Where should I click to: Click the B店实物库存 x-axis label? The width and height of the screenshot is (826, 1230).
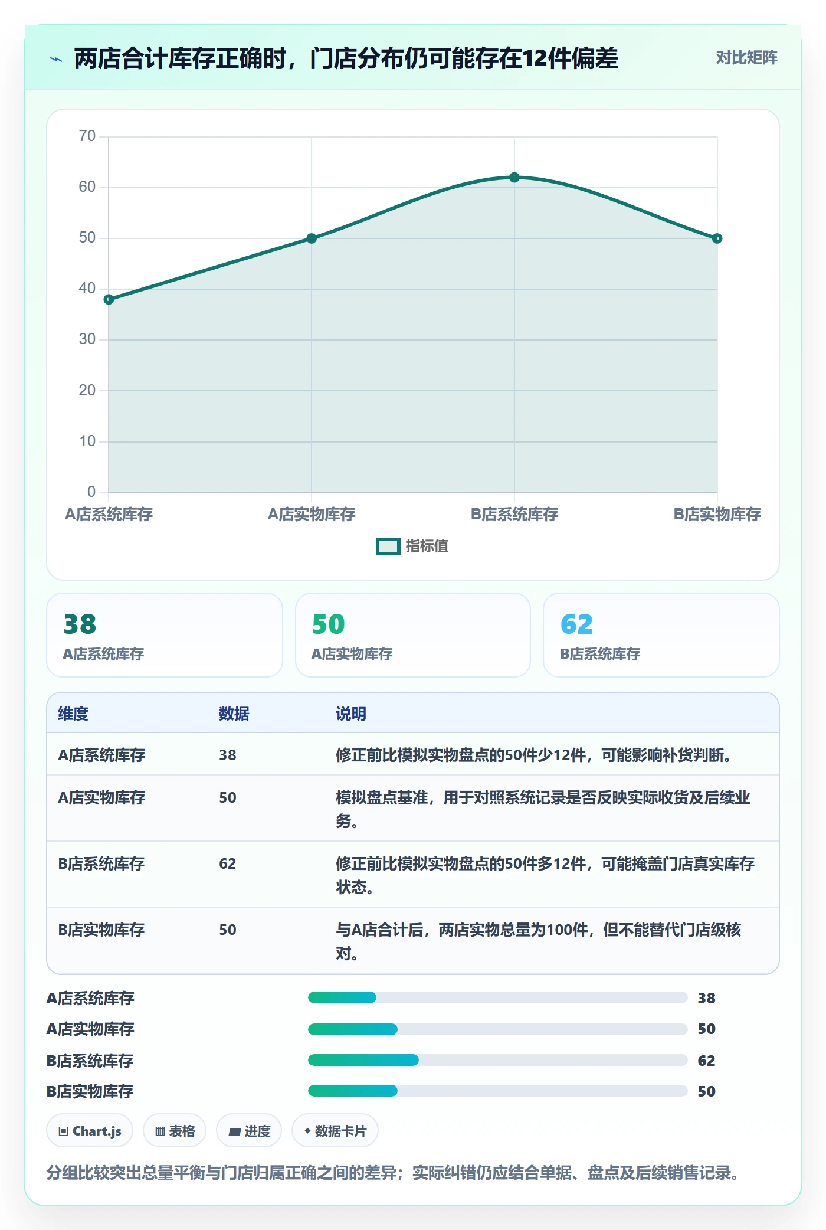pos(717,515)
